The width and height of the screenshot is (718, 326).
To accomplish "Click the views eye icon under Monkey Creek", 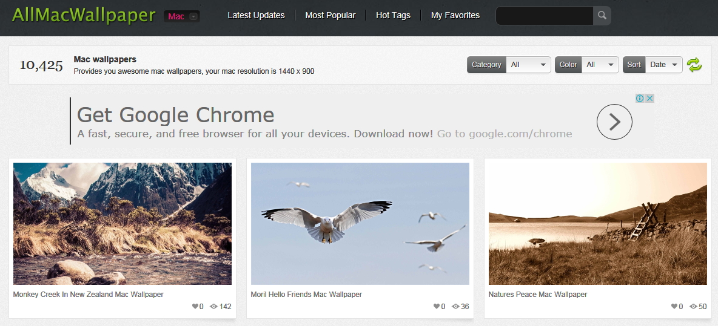I will [213, 307].
